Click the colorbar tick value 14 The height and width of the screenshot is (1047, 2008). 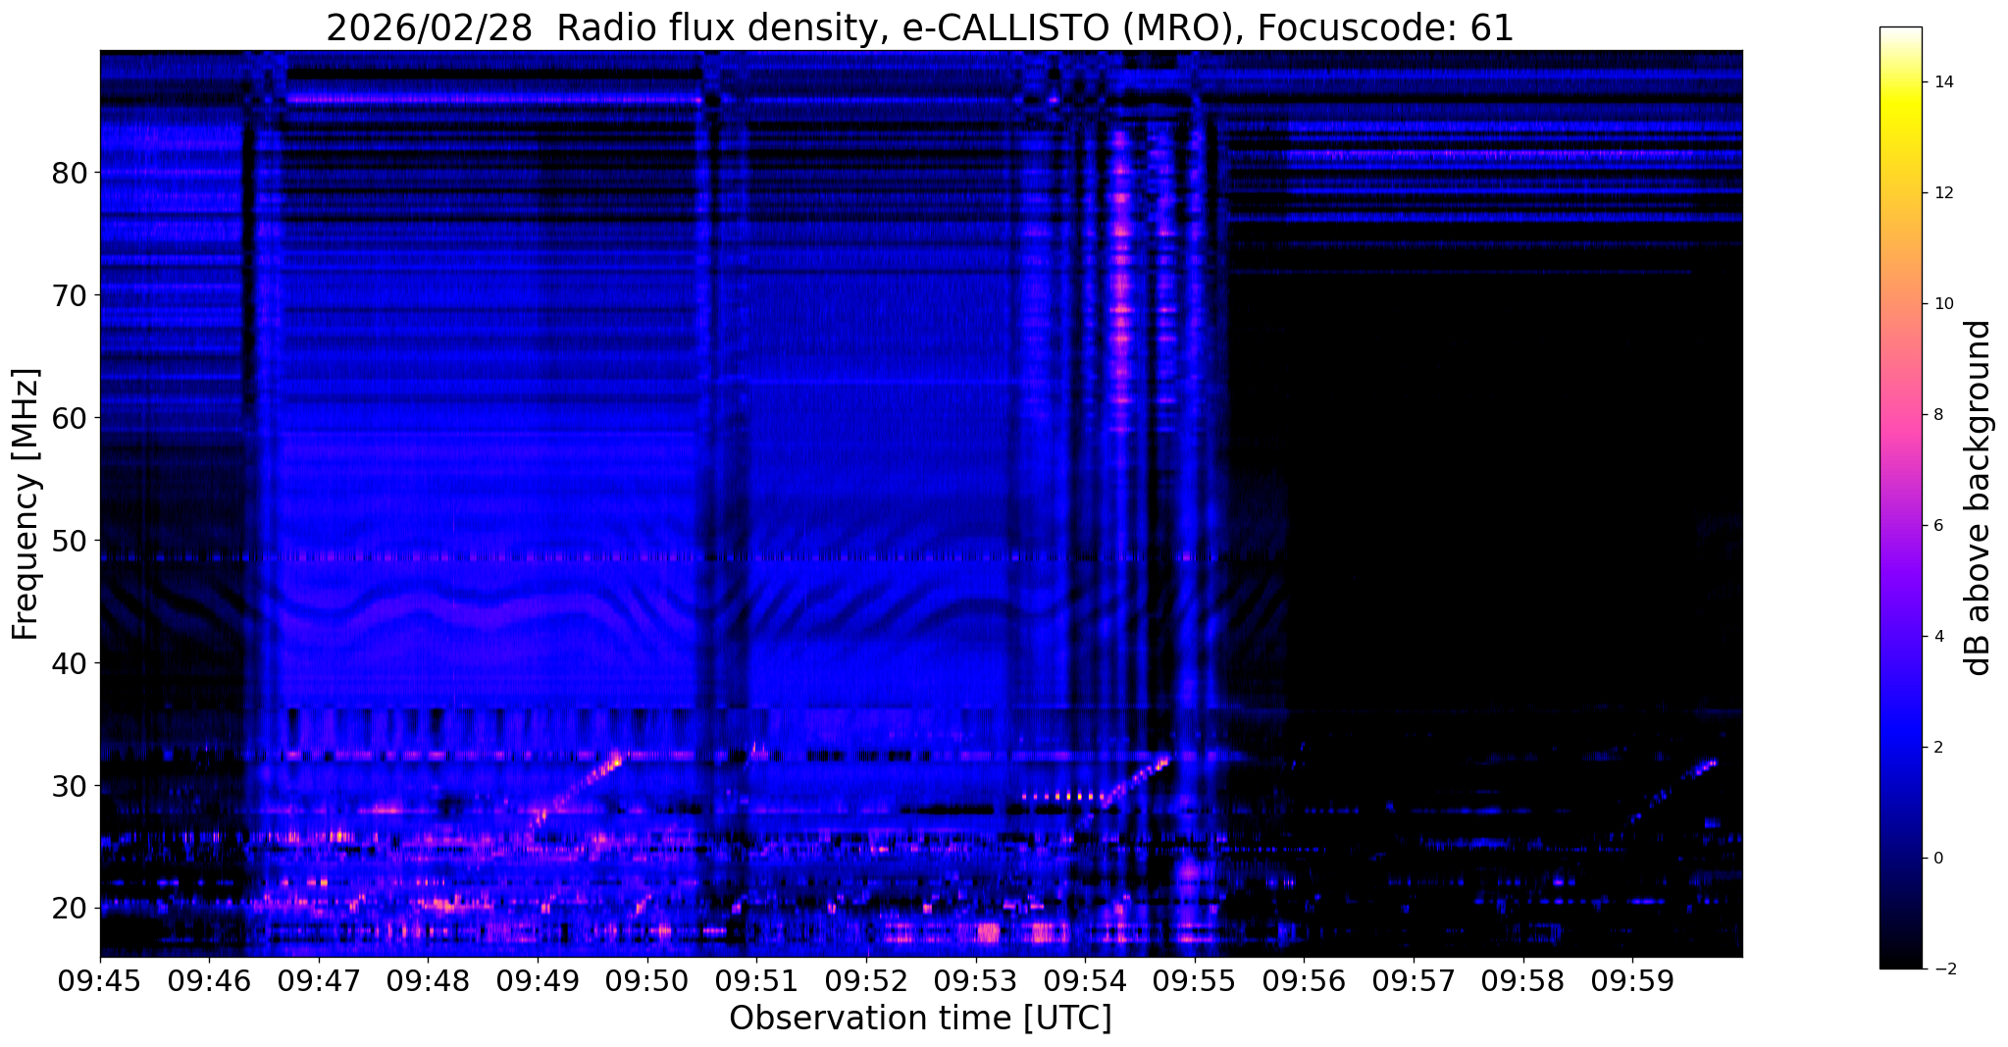[1942, 82]
